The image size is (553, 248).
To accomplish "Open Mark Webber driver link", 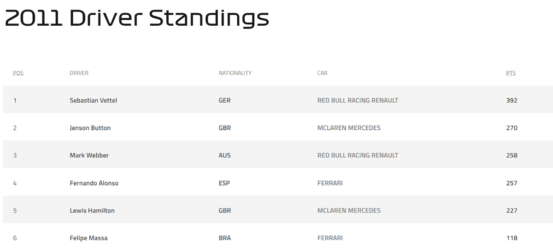I will 89,156.
